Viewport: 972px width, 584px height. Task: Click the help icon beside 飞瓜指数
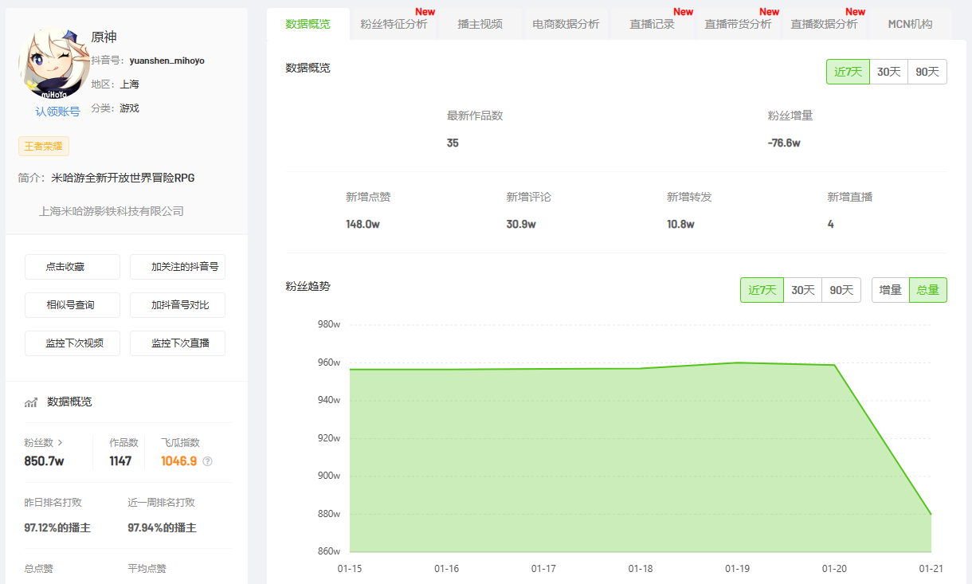pos(208,461)
